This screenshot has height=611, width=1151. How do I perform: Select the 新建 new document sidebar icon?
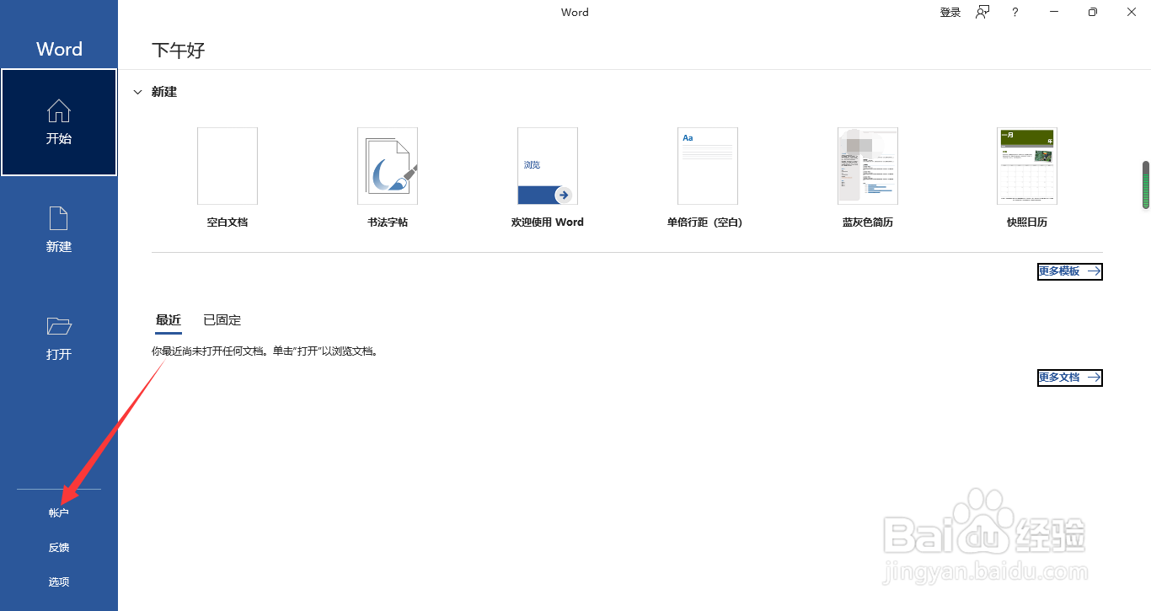(59, 229)
